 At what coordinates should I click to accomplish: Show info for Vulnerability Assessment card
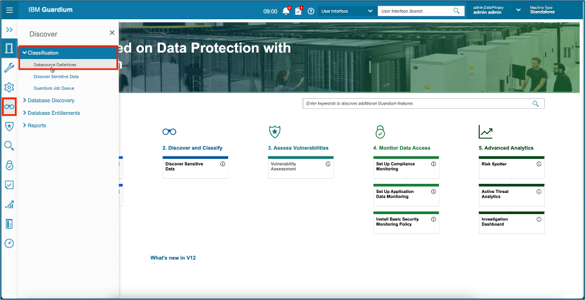(328, 164)
